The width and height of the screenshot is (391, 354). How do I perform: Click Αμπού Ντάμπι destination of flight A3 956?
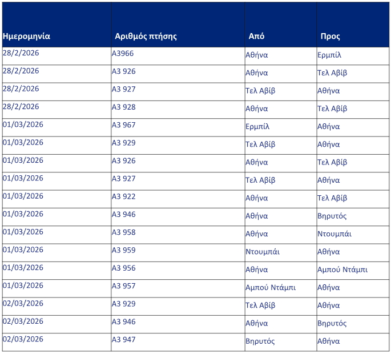pyautogui.click(x=342, y=269)
